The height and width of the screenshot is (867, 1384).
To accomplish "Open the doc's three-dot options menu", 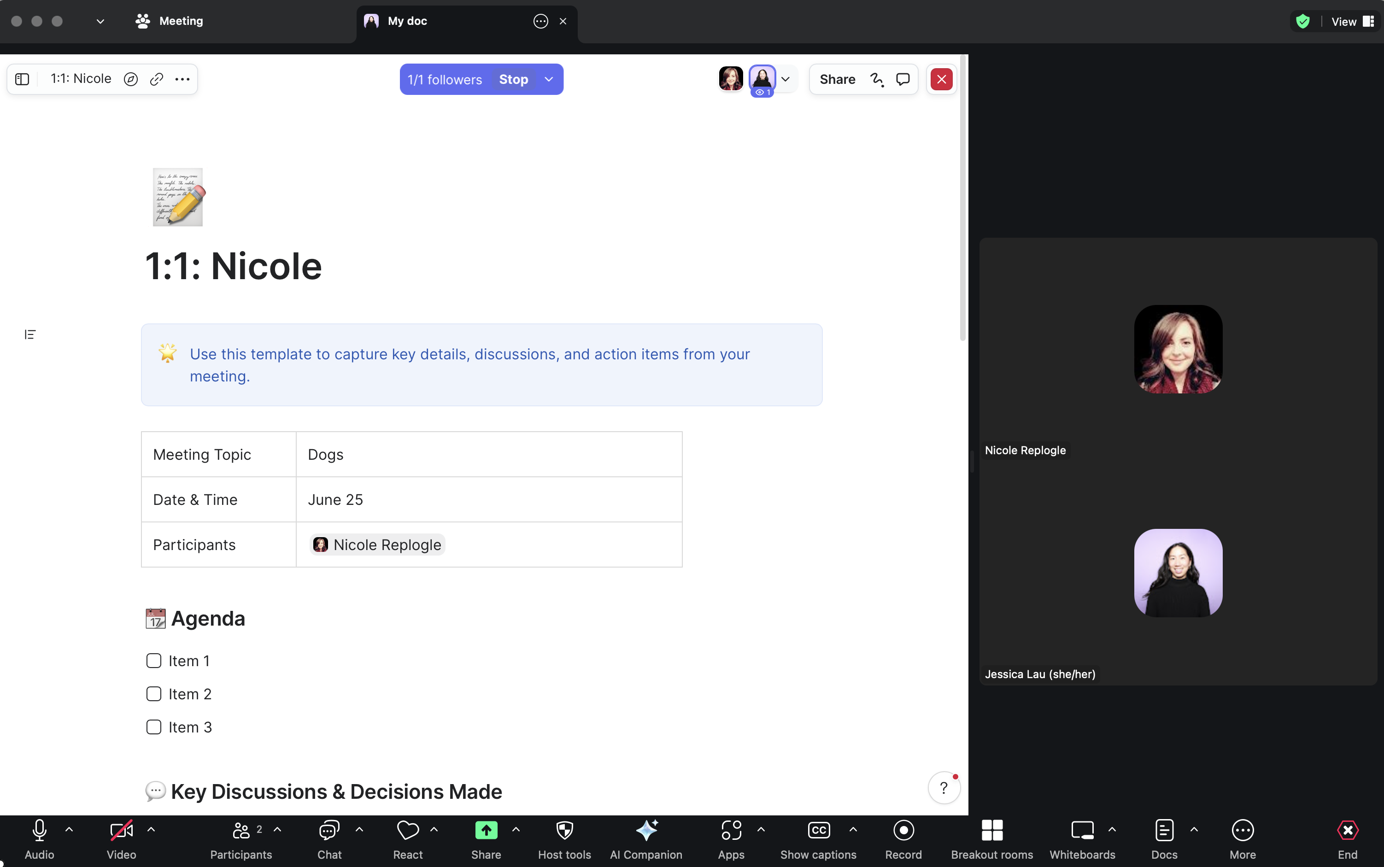I will [182, 79].
